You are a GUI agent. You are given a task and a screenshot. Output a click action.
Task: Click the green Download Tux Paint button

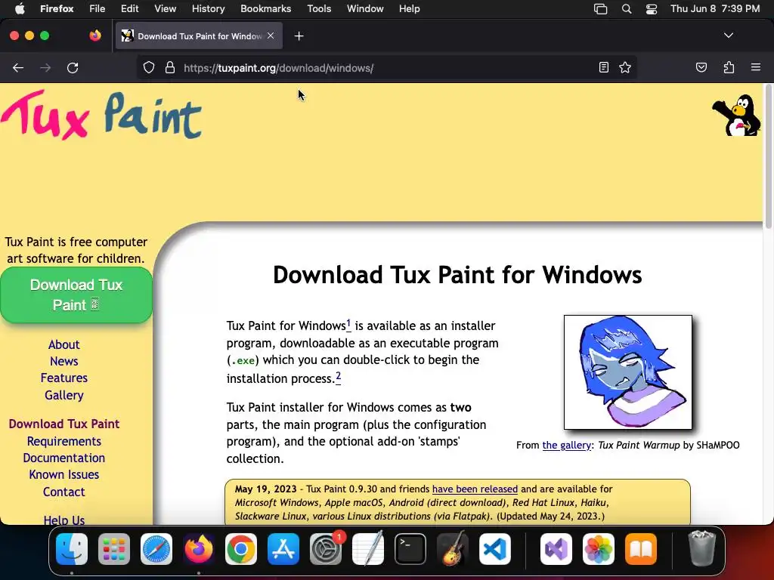(x=76, y=295)
